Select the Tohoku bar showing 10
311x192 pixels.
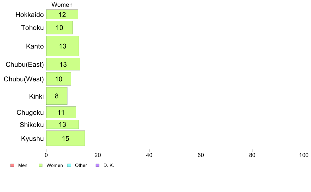click(59, 28)
